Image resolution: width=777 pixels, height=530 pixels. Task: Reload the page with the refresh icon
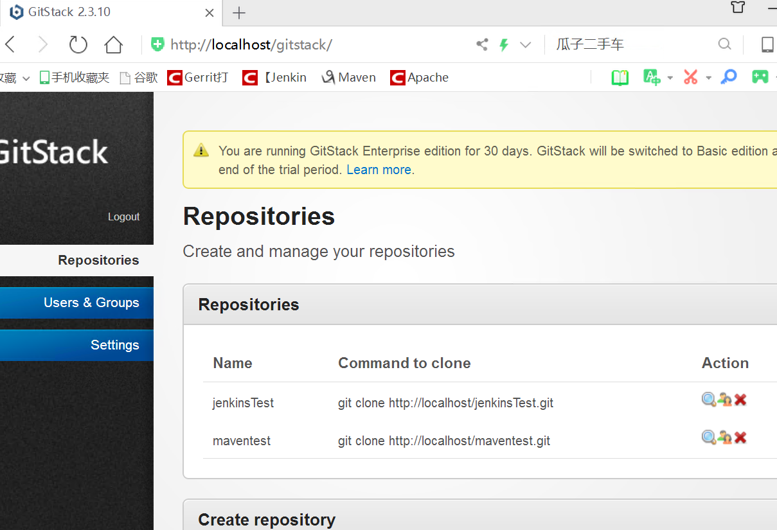click(78, 44)
